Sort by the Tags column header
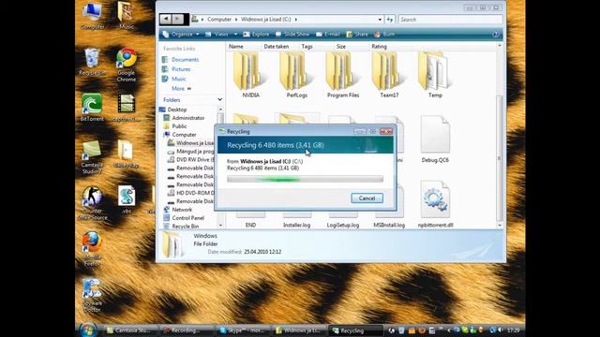 coord(307,46)
